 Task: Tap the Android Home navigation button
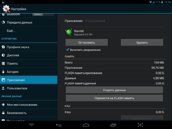click(86, 125)
